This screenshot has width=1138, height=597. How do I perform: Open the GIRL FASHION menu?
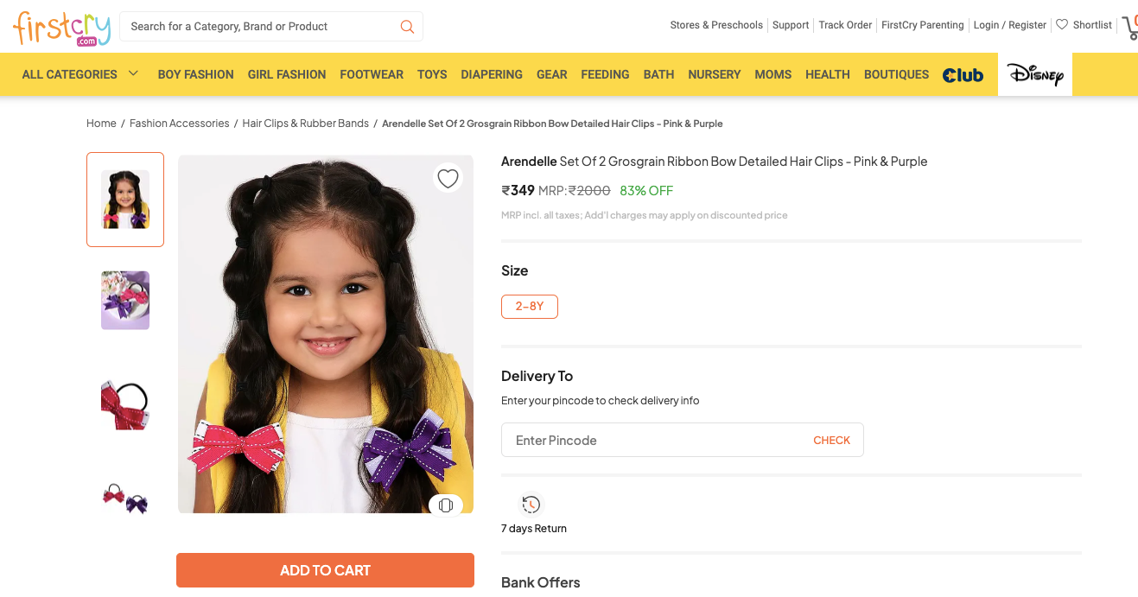(286, 74)
